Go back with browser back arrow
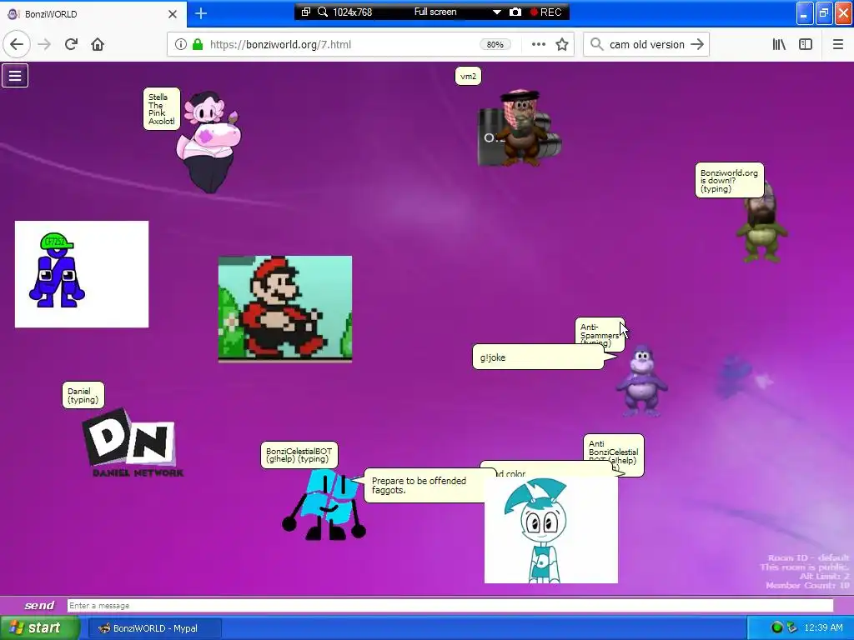 tap(17, 44)
